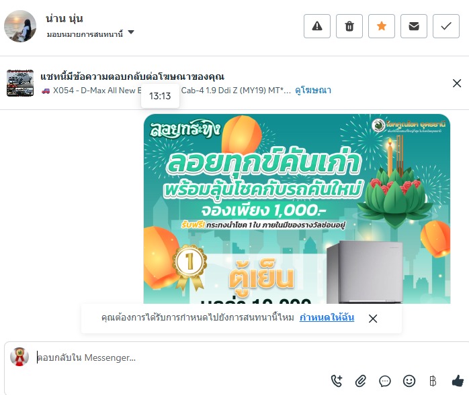Viewport: 469px width, 395px height.
Task: Mark conversation unread with envelope icon
Action: tap(414, 26)
